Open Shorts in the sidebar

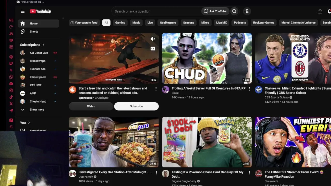(x=38, y=32)
